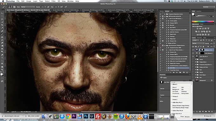
Task: Delete layer with Layers panel trash icon
Action: [x=212, y=112]
